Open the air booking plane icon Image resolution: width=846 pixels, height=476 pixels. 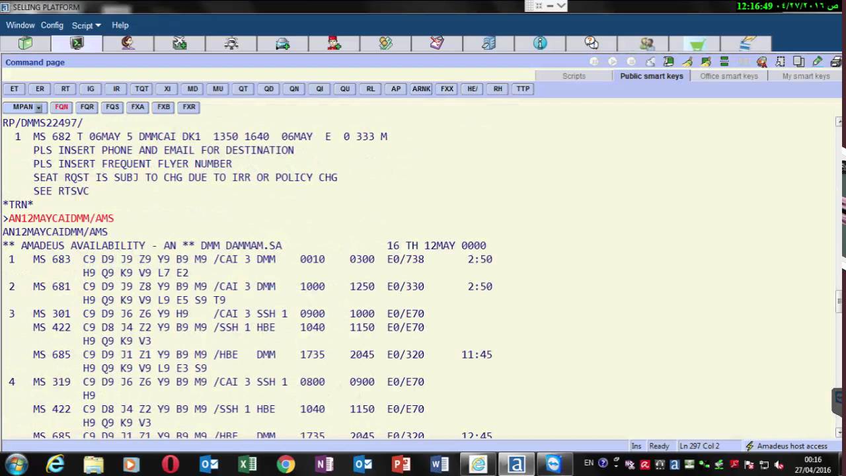pyautogui.click(x=180, y=44)
